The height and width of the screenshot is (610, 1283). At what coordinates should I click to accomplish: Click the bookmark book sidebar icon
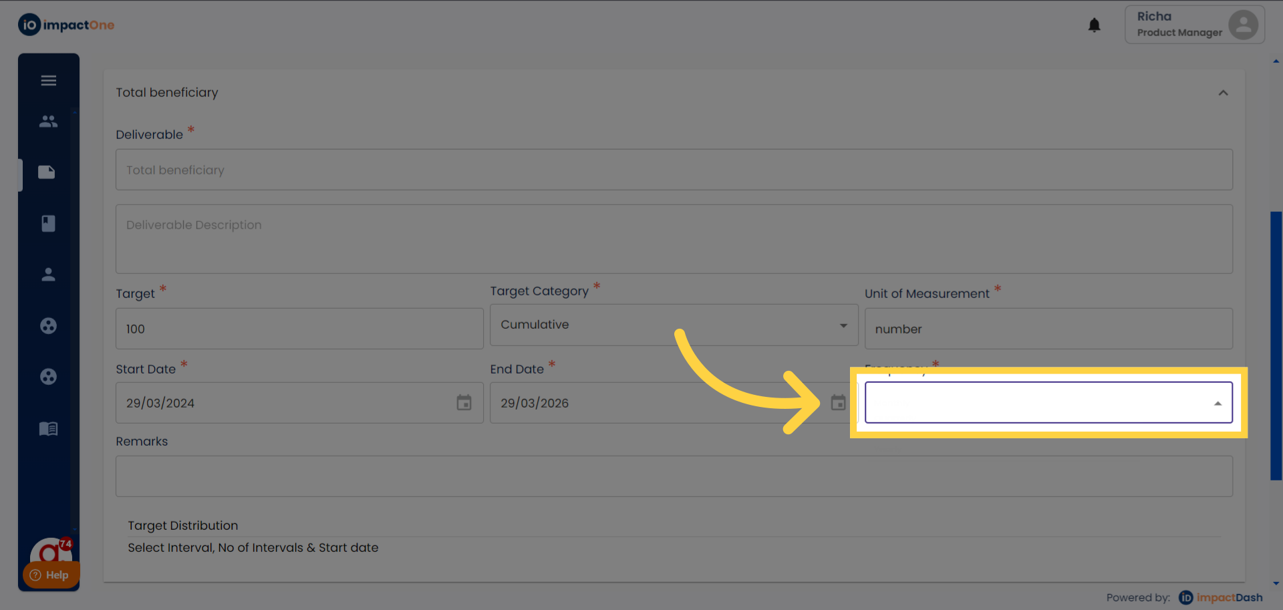tap(48, 223)
